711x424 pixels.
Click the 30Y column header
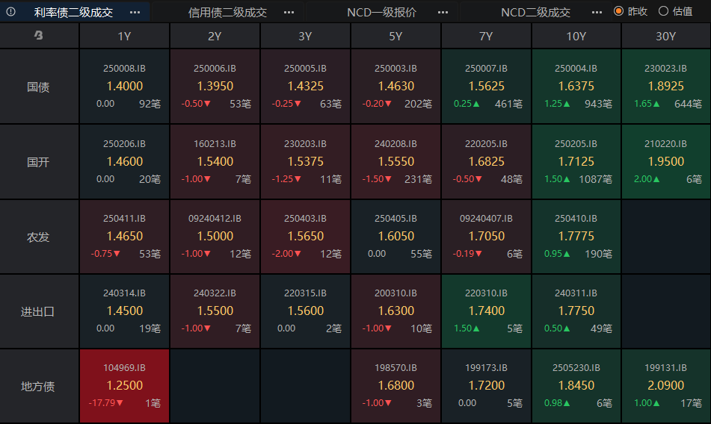666,36
